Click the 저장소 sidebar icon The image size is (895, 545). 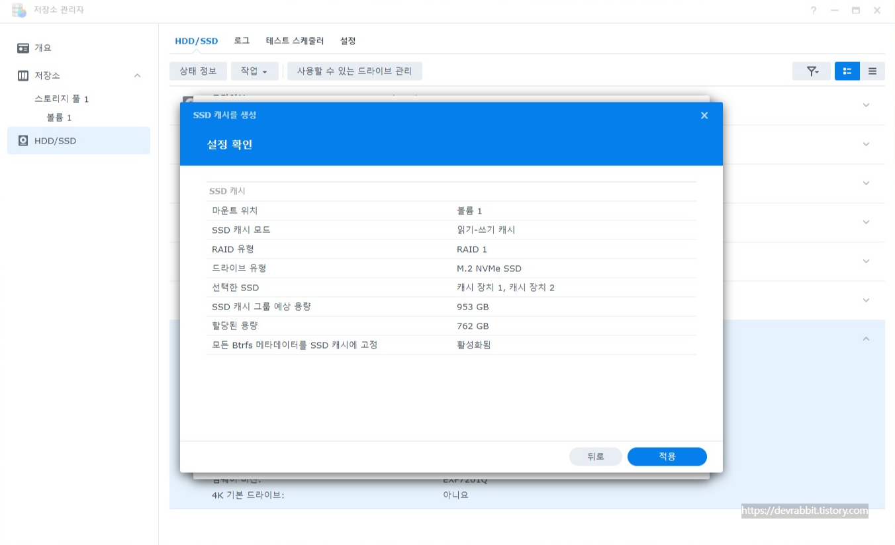(23, 75)
